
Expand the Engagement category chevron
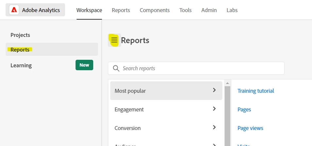click(214, 109)
